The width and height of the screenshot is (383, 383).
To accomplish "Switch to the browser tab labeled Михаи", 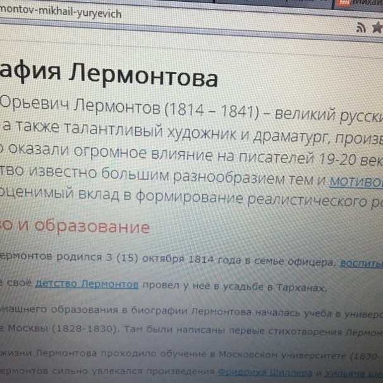I will pyautogui.click(x=360, y=3).
